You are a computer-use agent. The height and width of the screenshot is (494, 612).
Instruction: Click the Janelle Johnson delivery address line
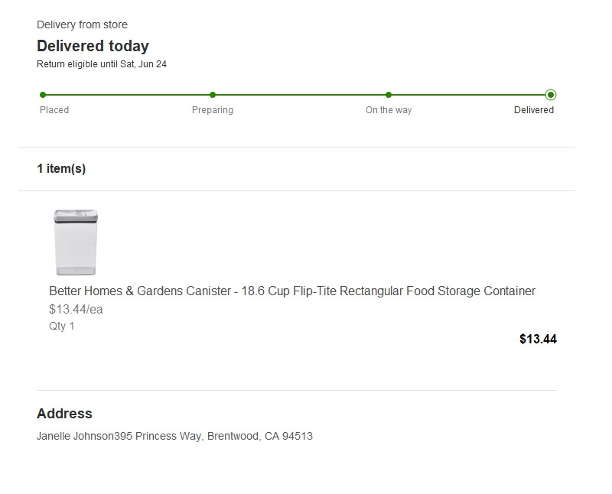point(174,437)
